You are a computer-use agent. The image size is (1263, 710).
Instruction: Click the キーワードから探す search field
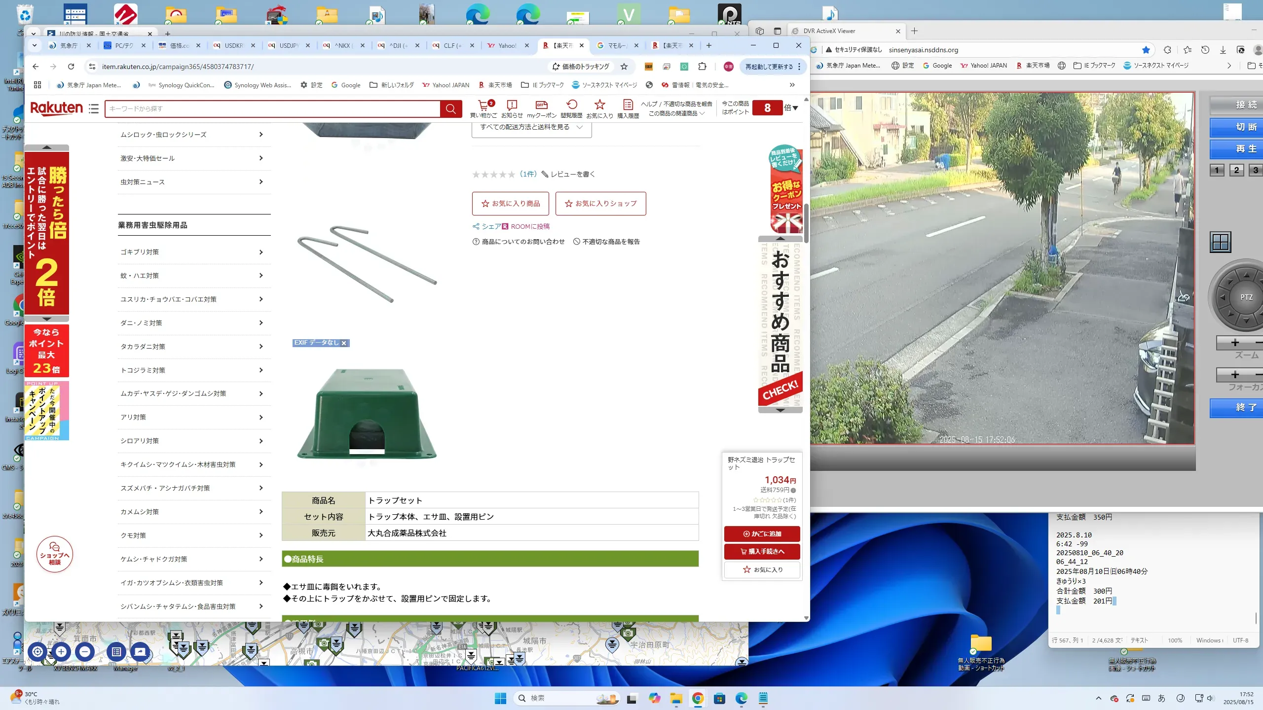(x=272, y=108)
